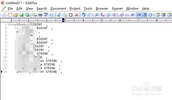Click the Copy icon
The width and height of the screenshot is (172, 100).
(65, 15)
